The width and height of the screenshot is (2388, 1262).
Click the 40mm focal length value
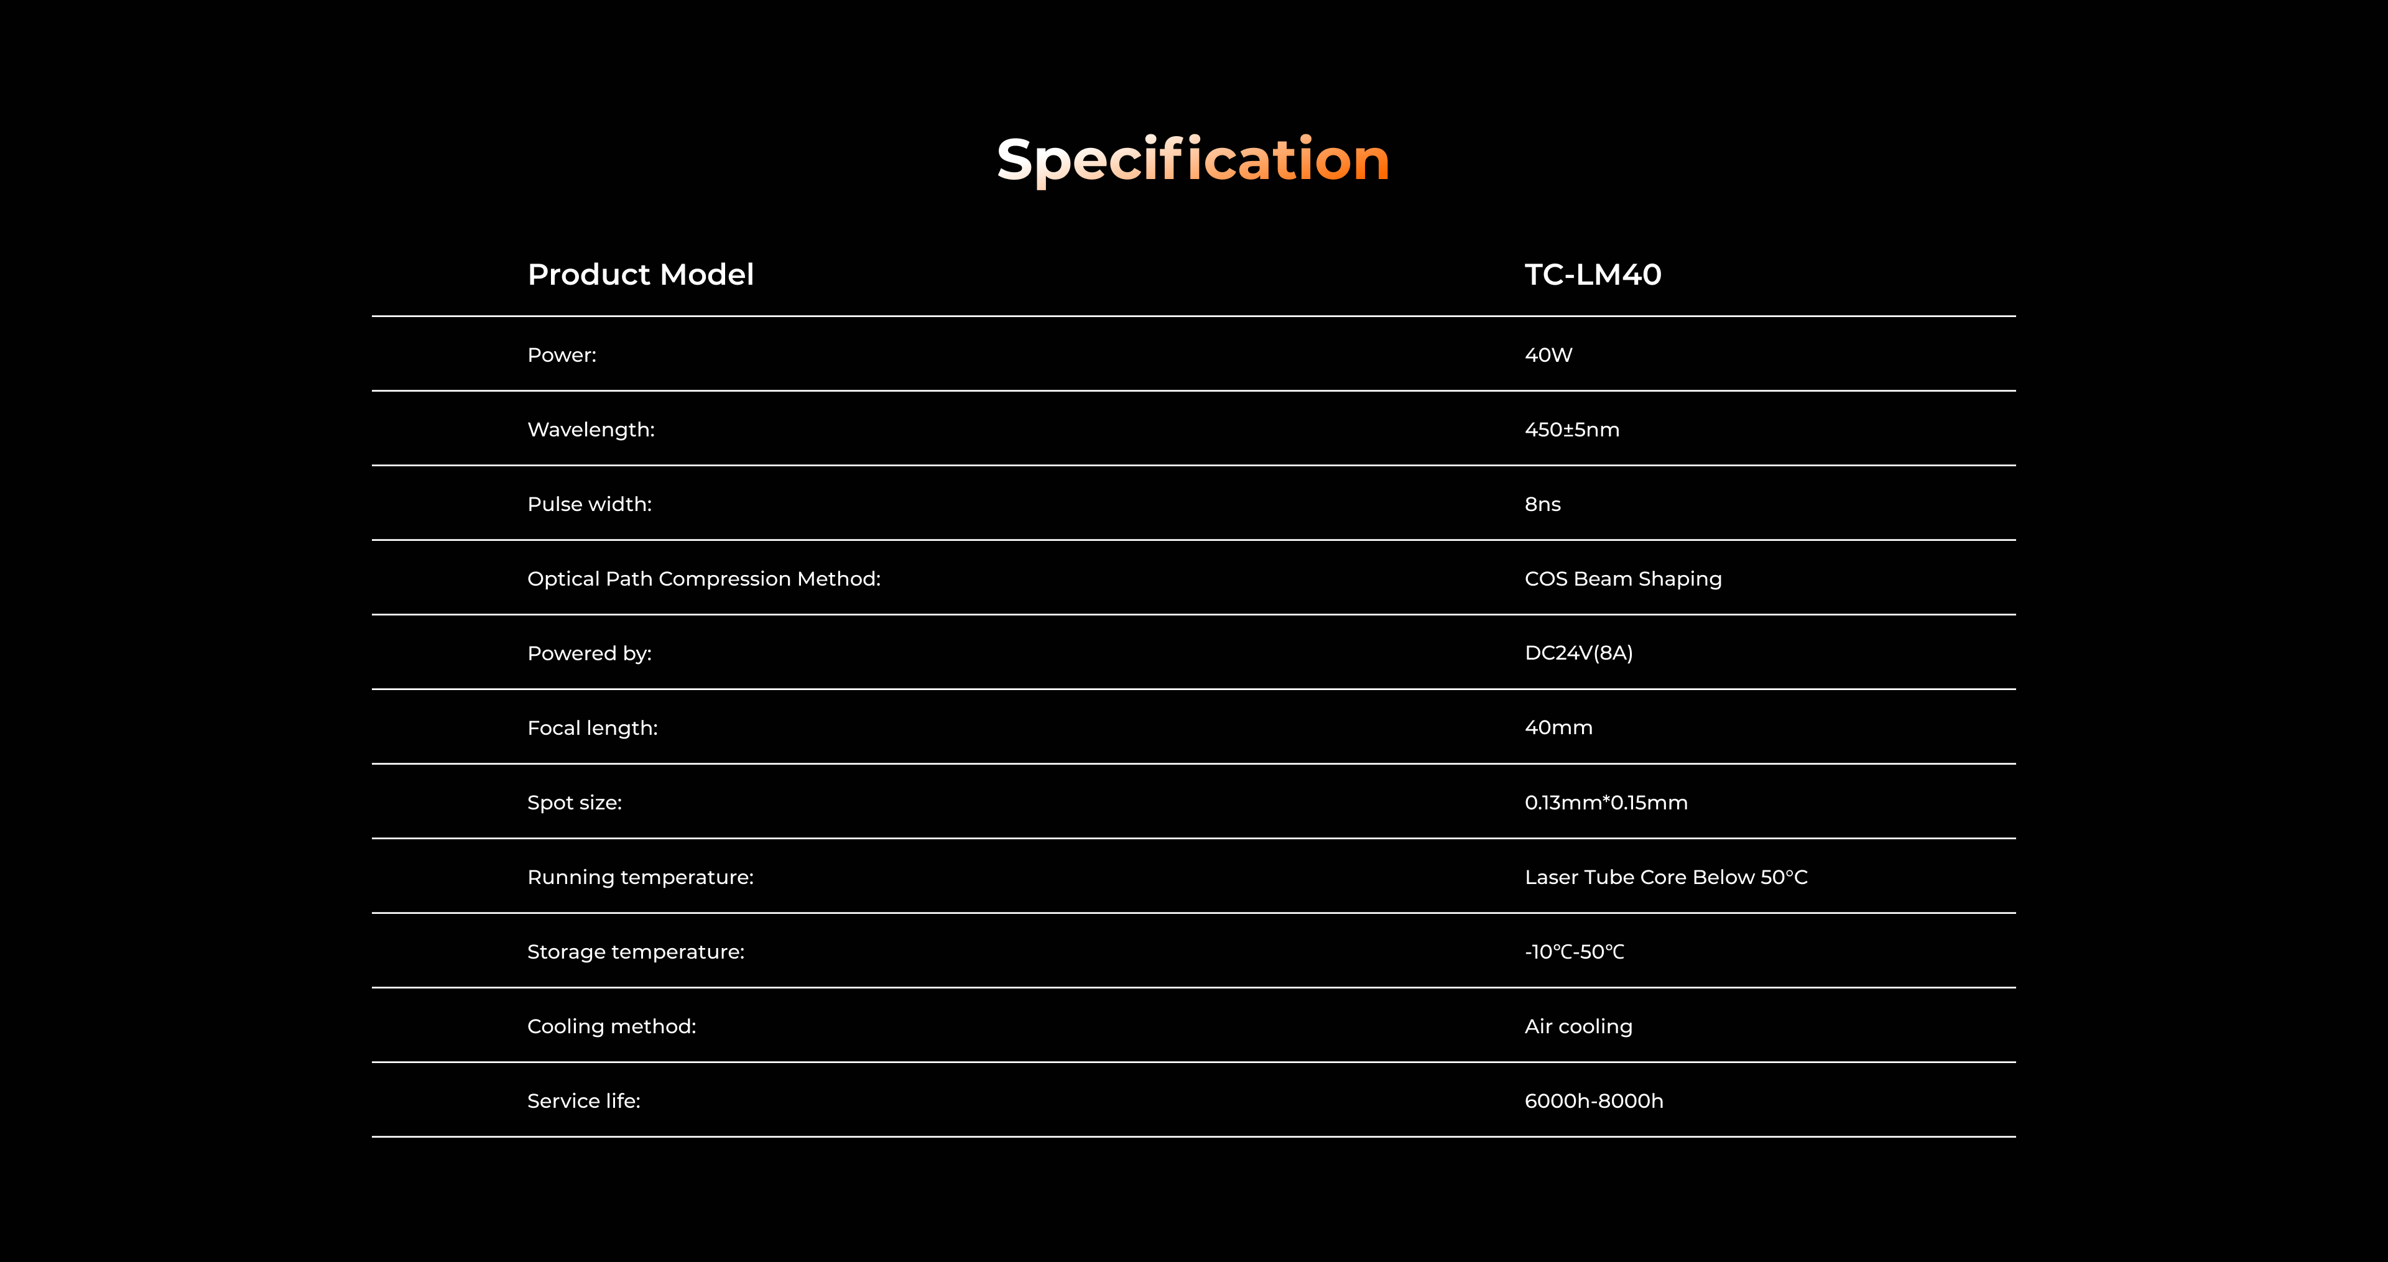tap(1558, 728)
